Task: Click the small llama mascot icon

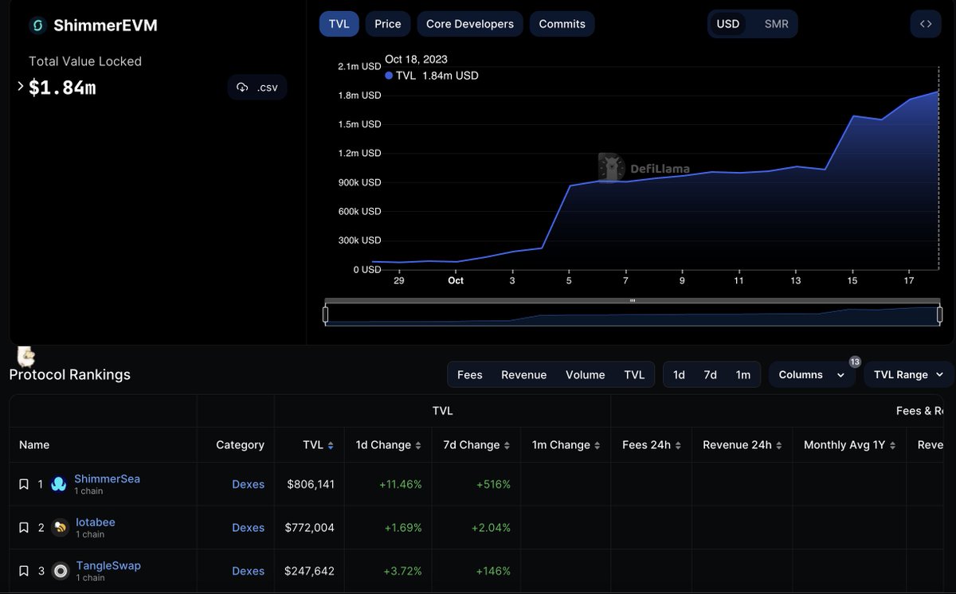Action: point(26,356)
